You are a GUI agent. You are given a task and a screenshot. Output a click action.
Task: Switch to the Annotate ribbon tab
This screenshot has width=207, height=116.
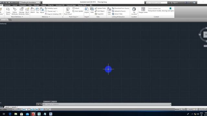(x=7, y=5)
